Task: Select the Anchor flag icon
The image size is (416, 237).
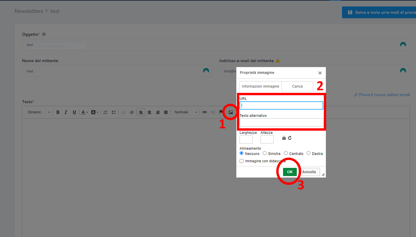Action: click(221, 112)
